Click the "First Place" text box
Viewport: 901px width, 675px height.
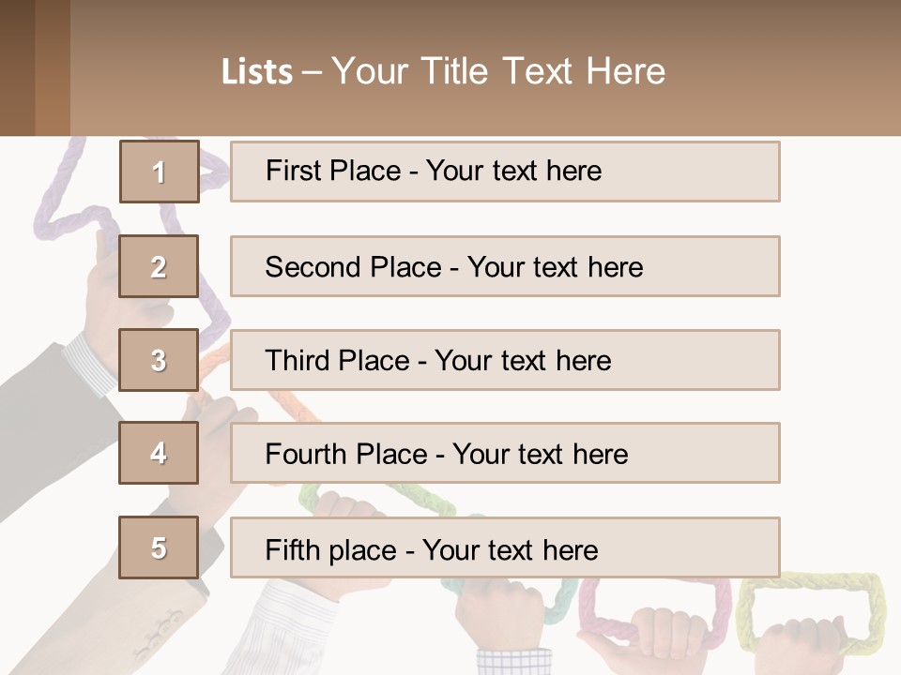[505, 172]
